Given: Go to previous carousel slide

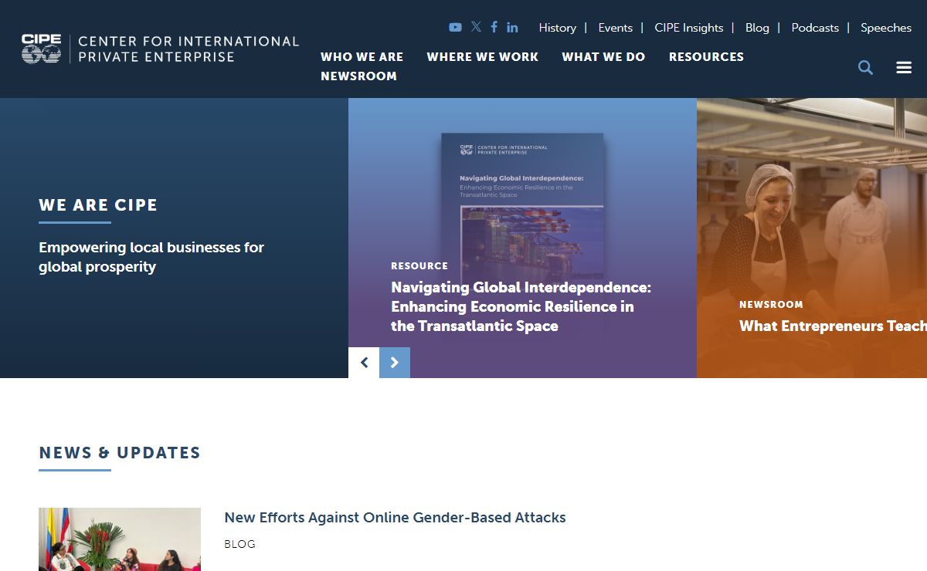Looking at the screenshot, I should [x=364, y=363].
